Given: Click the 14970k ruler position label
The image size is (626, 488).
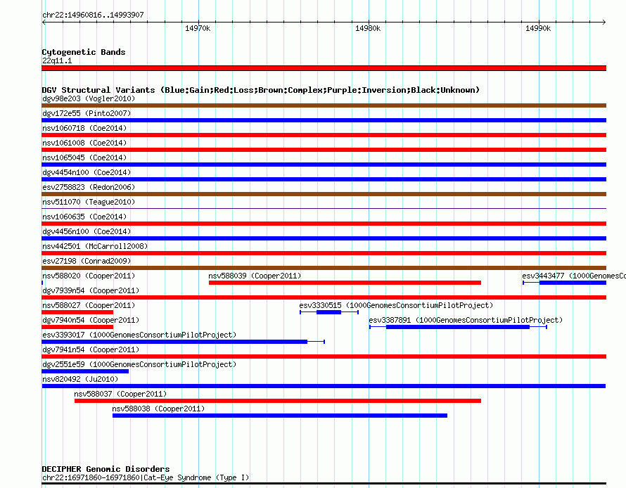Looking at the screenshot, I should click(x=198, y=28).
